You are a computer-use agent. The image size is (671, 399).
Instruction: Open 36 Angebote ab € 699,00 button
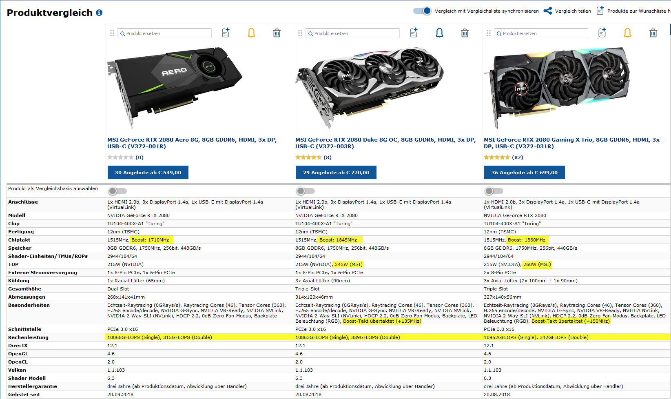click(525, 173)
